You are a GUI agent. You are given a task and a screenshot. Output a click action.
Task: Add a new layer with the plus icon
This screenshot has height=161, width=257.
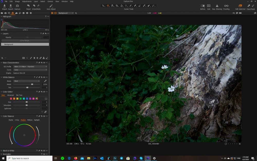coord(2,58)
